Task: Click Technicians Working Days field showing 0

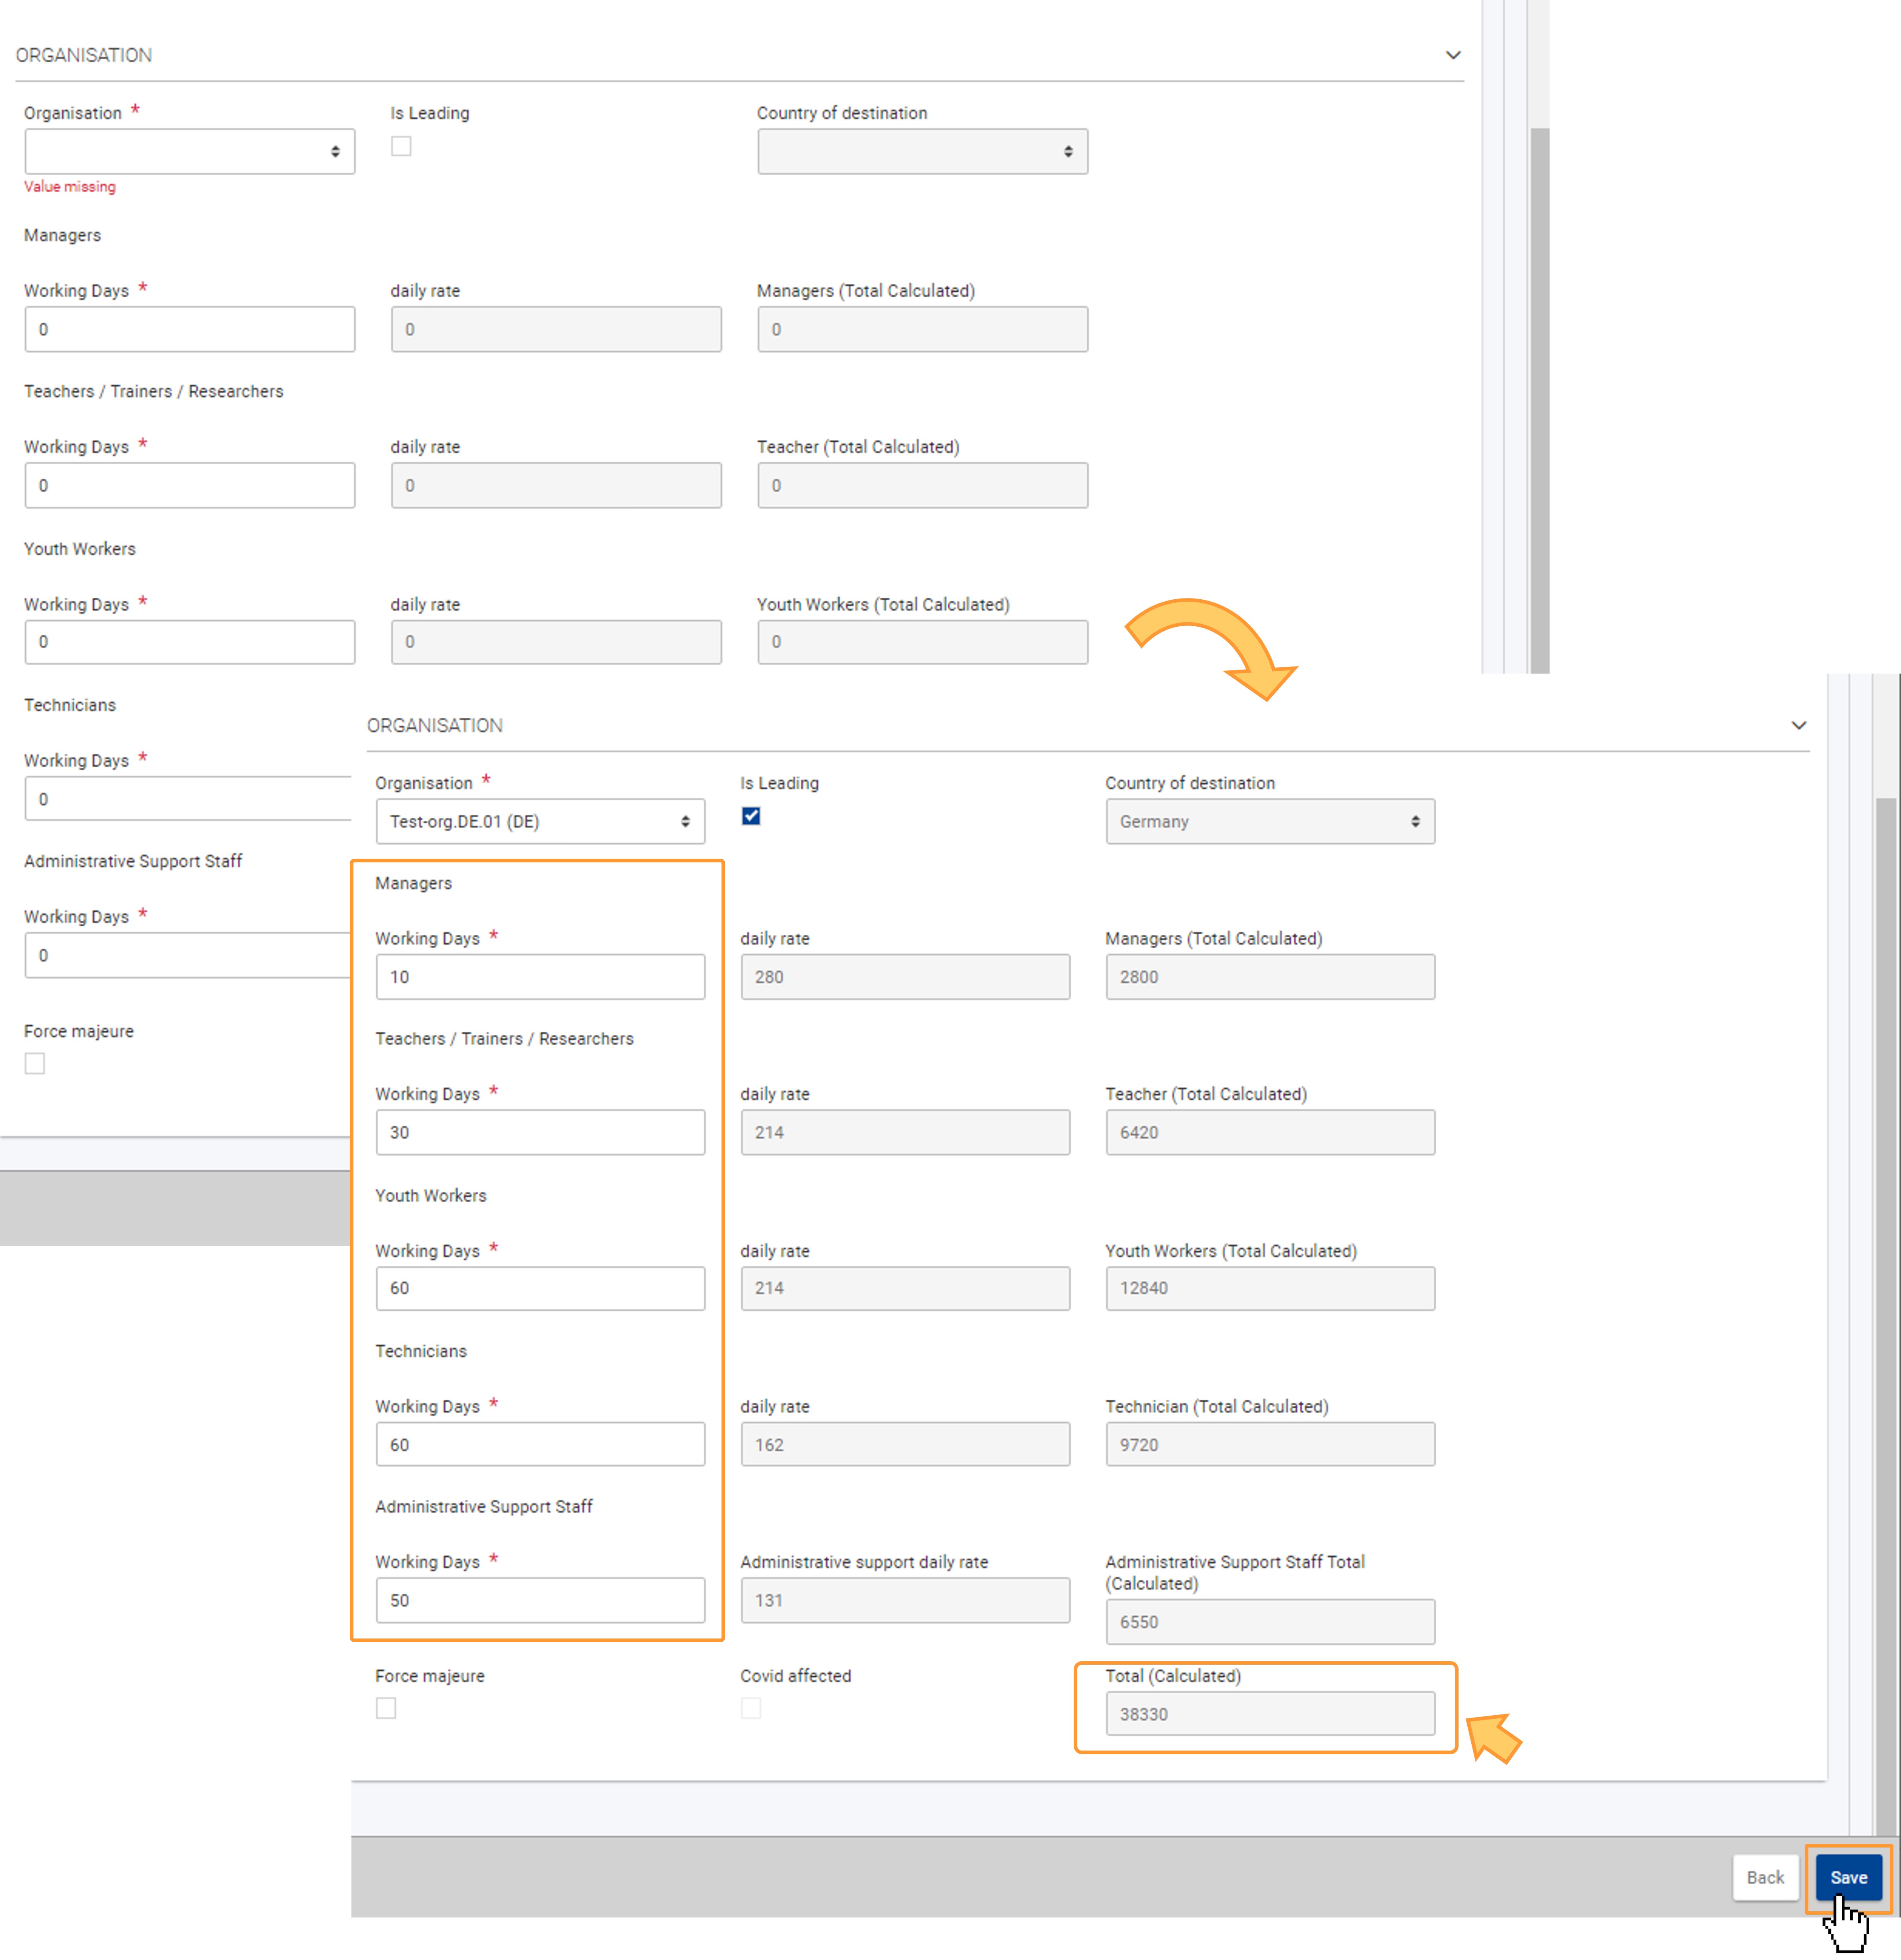Action: (188, 799)
